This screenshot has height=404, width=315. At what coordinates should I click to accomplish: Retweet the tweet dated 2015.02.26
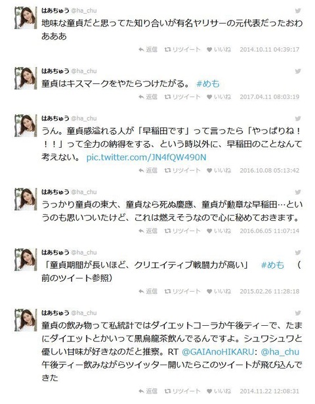[182, 291]
